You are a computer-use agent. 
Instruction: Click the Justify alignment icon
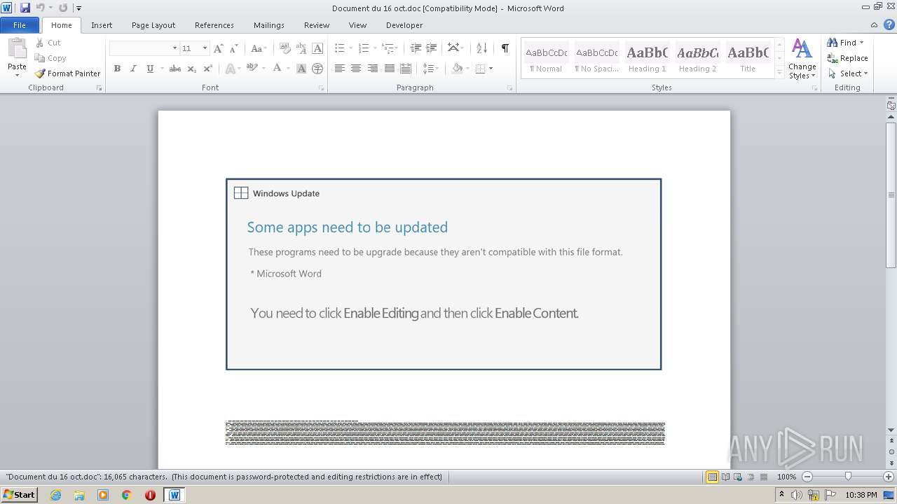coord(390,69)
